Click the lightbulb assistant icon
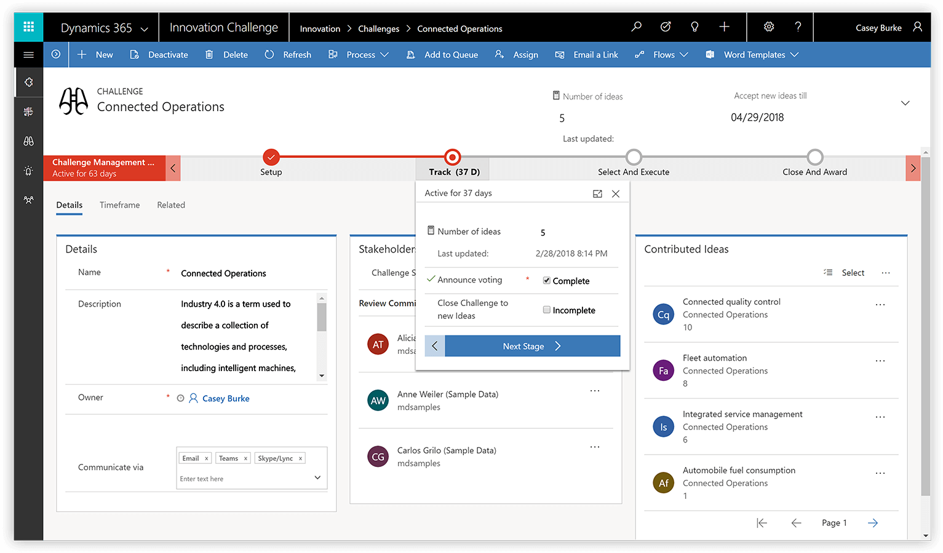Image resolution: width=943 pixels, height=553 pixels. point(694,26)
